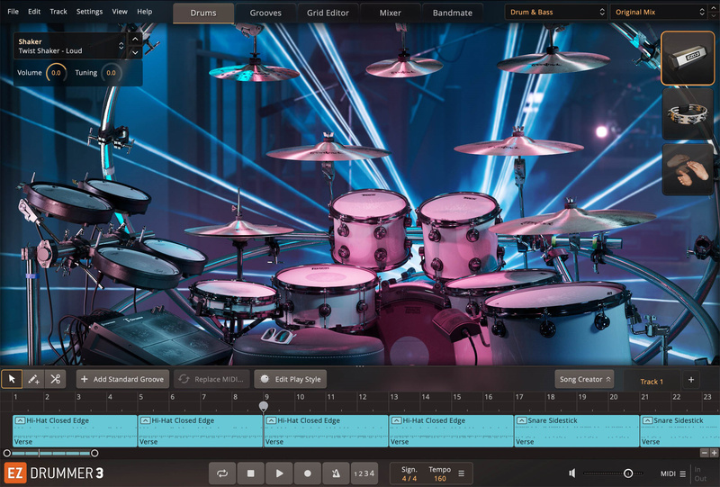The width and height of the screenshot is (720, 487).
Task: Open the Edit menu
Action: (34, 12)
